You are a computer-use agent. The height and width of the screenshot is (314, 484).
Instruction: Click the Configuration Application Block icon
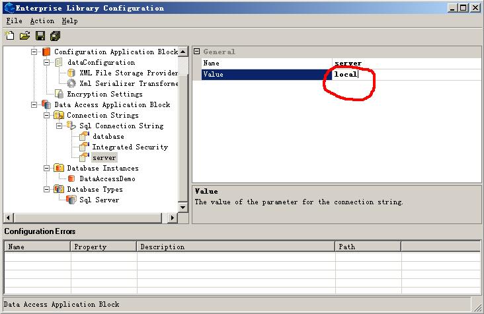[46, 52]
